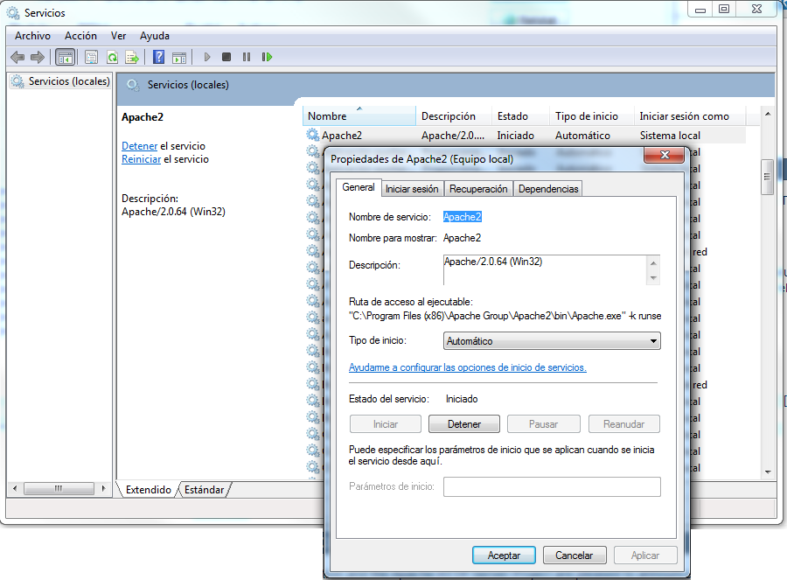
Task: Open the Properties toolbar icon
Action: tap(91, 57)
